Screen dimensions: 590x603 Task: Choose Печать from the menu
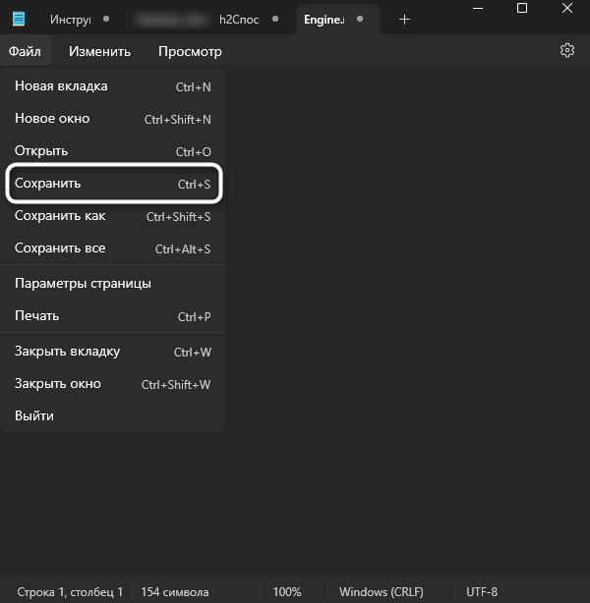point(113,316)
